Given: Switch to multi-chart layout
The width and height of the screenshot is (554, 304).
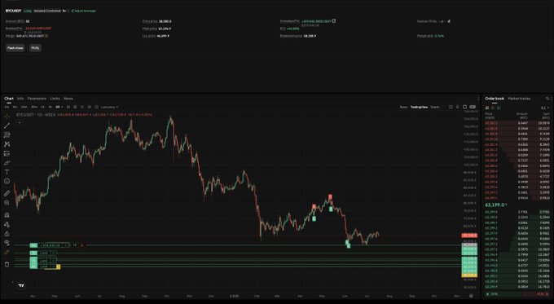Looking at the screenshot, I should point(473,107).
